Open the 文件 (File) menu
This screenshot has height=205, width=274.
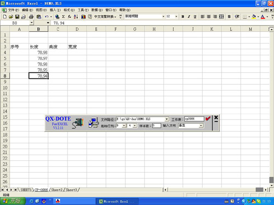pyautogui.click(x=14, y=10)
